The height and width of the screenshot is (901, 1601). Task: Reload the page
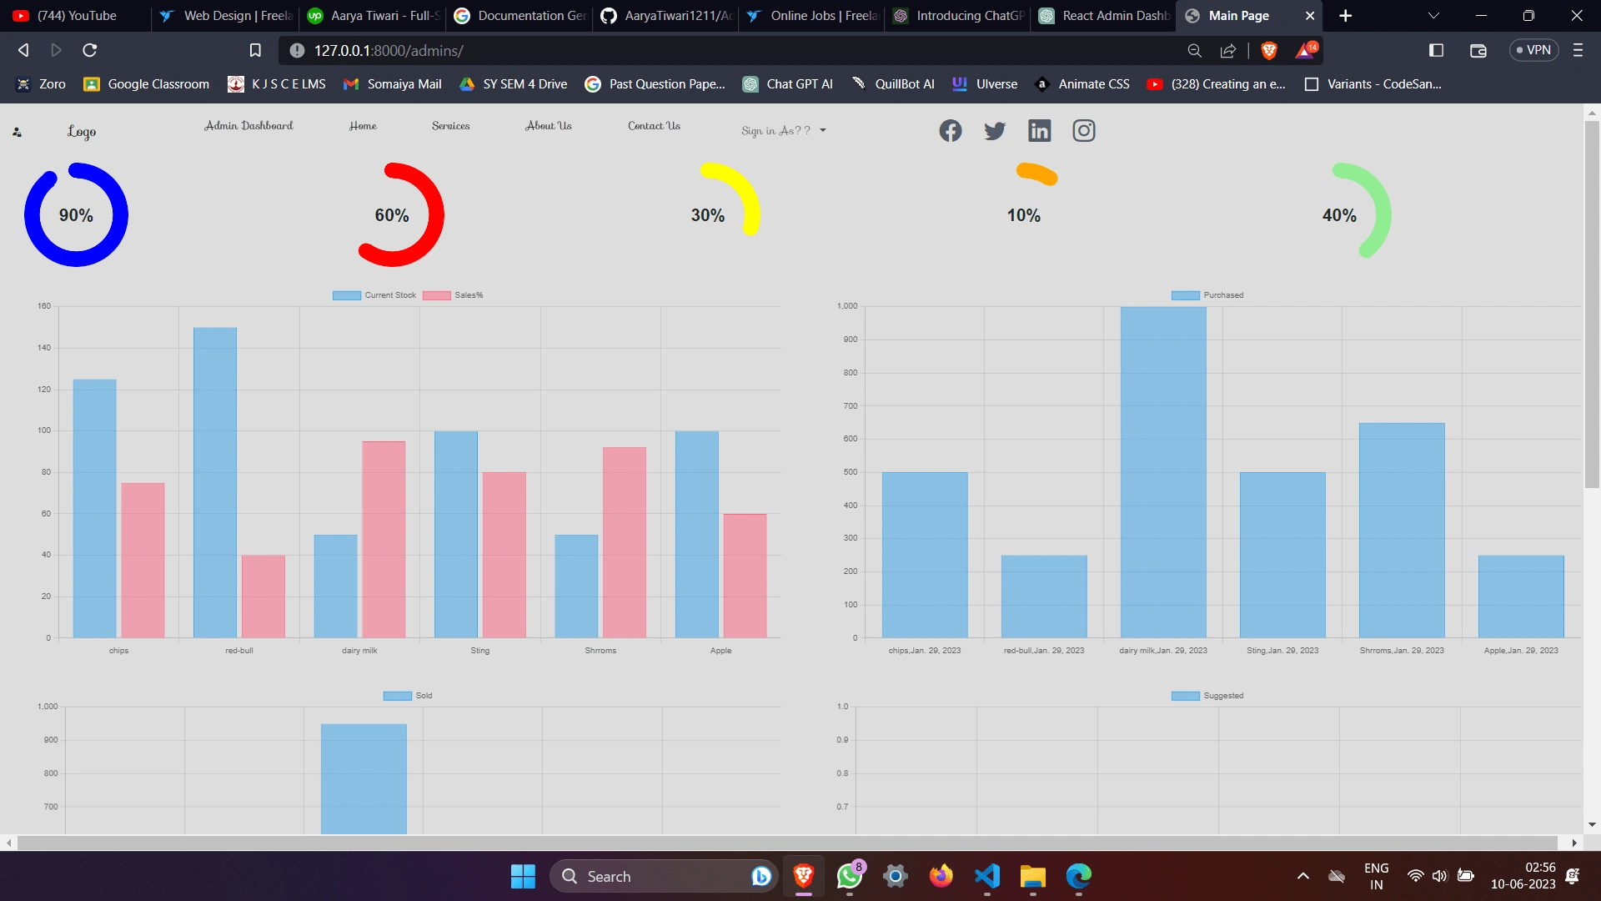(90, 51)
